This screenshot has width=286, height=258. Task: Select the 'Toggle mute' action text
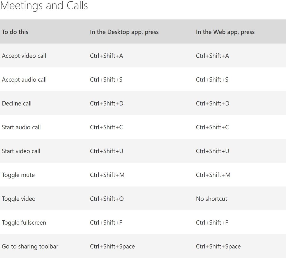18,175
